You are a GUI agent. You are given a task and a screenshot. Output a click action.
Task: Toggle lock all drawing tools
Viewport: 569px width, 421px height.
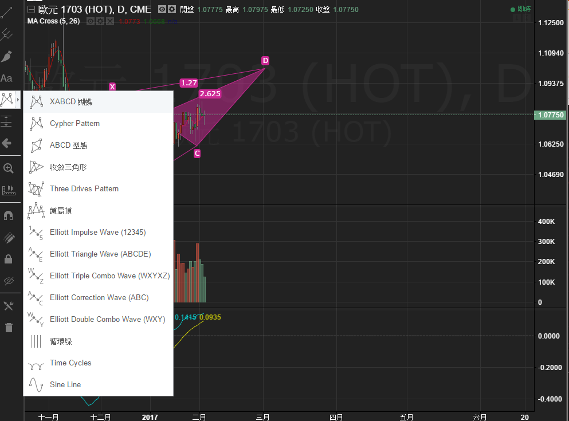pyautogui.click(x=9, y=259)
